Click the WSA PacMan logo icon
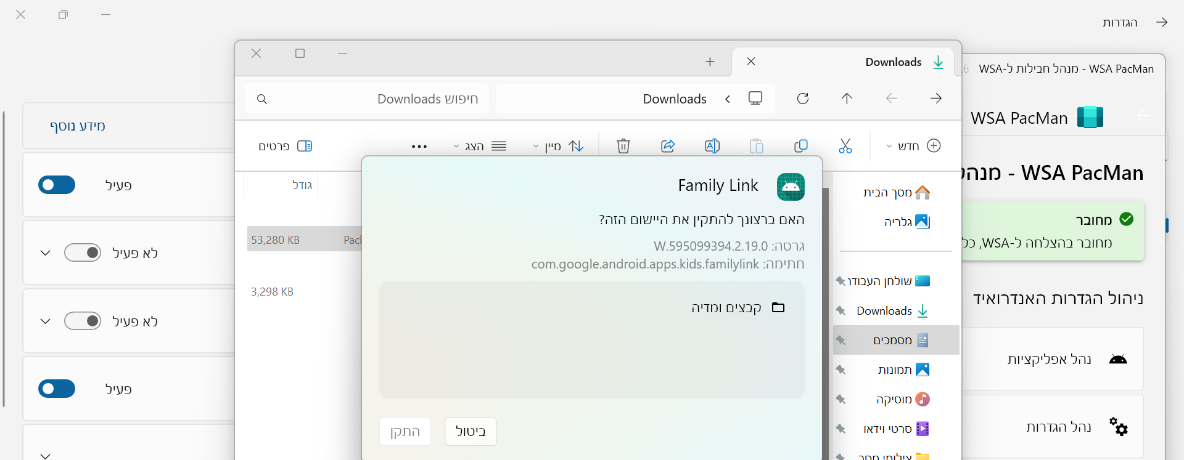This screenshot has height=460, width=1184. click(x=1090, y=117)
